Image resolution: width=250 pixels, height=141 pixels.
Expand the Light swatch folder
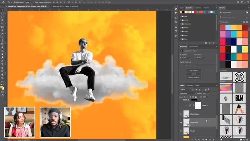(180, 31)
